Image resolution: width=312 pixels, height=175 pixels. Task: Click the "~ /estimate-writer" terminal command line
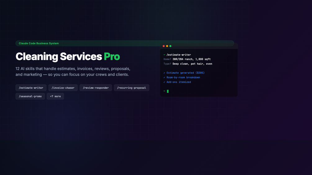(177, 55)
